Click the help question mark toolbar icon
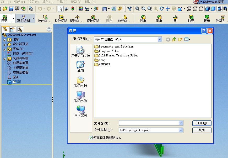 point(120,9)
